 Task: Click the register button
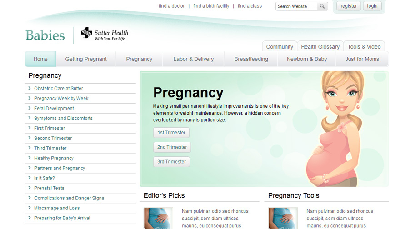(349, 6)
